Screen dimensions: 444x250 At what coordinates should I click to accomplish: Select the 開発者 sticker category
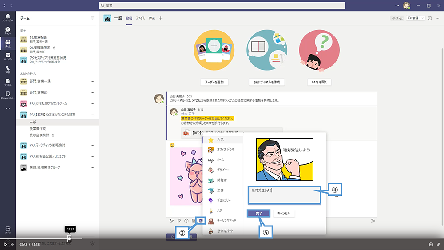223,180
